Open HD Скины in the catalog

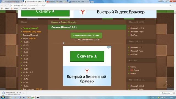135,70
